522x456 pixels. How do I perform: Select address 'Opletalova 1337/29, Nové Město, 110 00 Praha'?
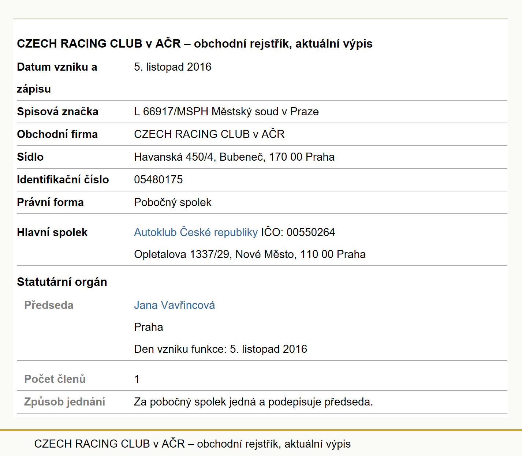coord(250,254)
